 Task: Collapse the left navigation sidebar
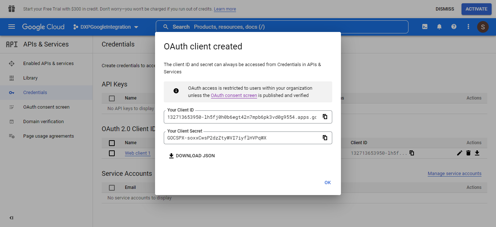[11, 218]
